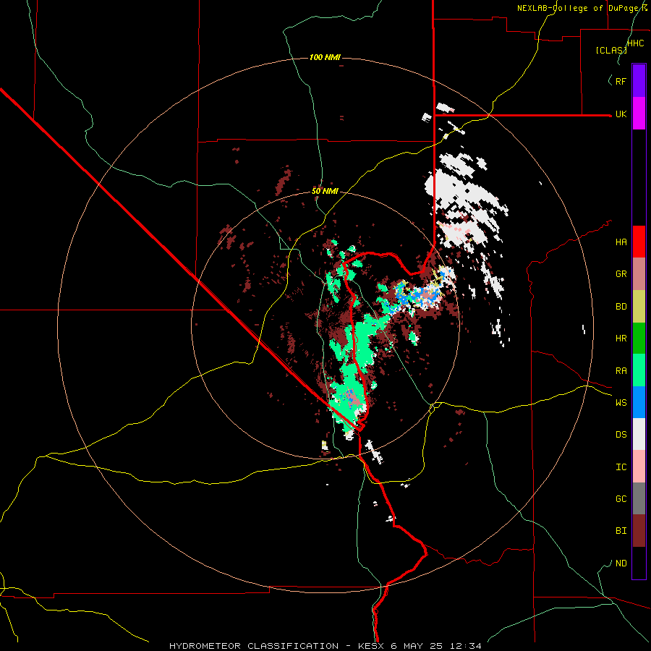
Task: Click the DS legend label
Action: (x=621, y=435)
